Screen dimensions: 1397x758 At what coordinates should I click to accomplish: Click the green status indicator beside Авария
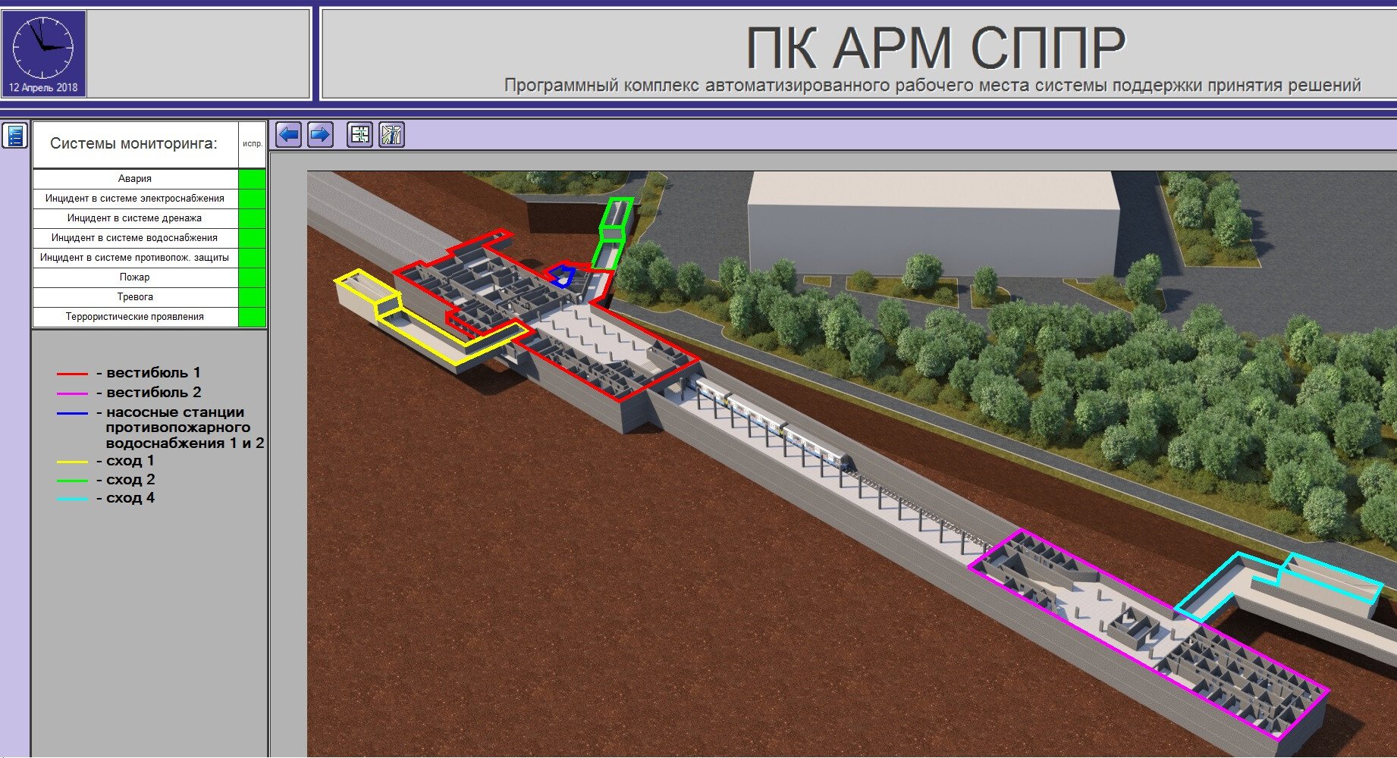[x=252, y=179]
